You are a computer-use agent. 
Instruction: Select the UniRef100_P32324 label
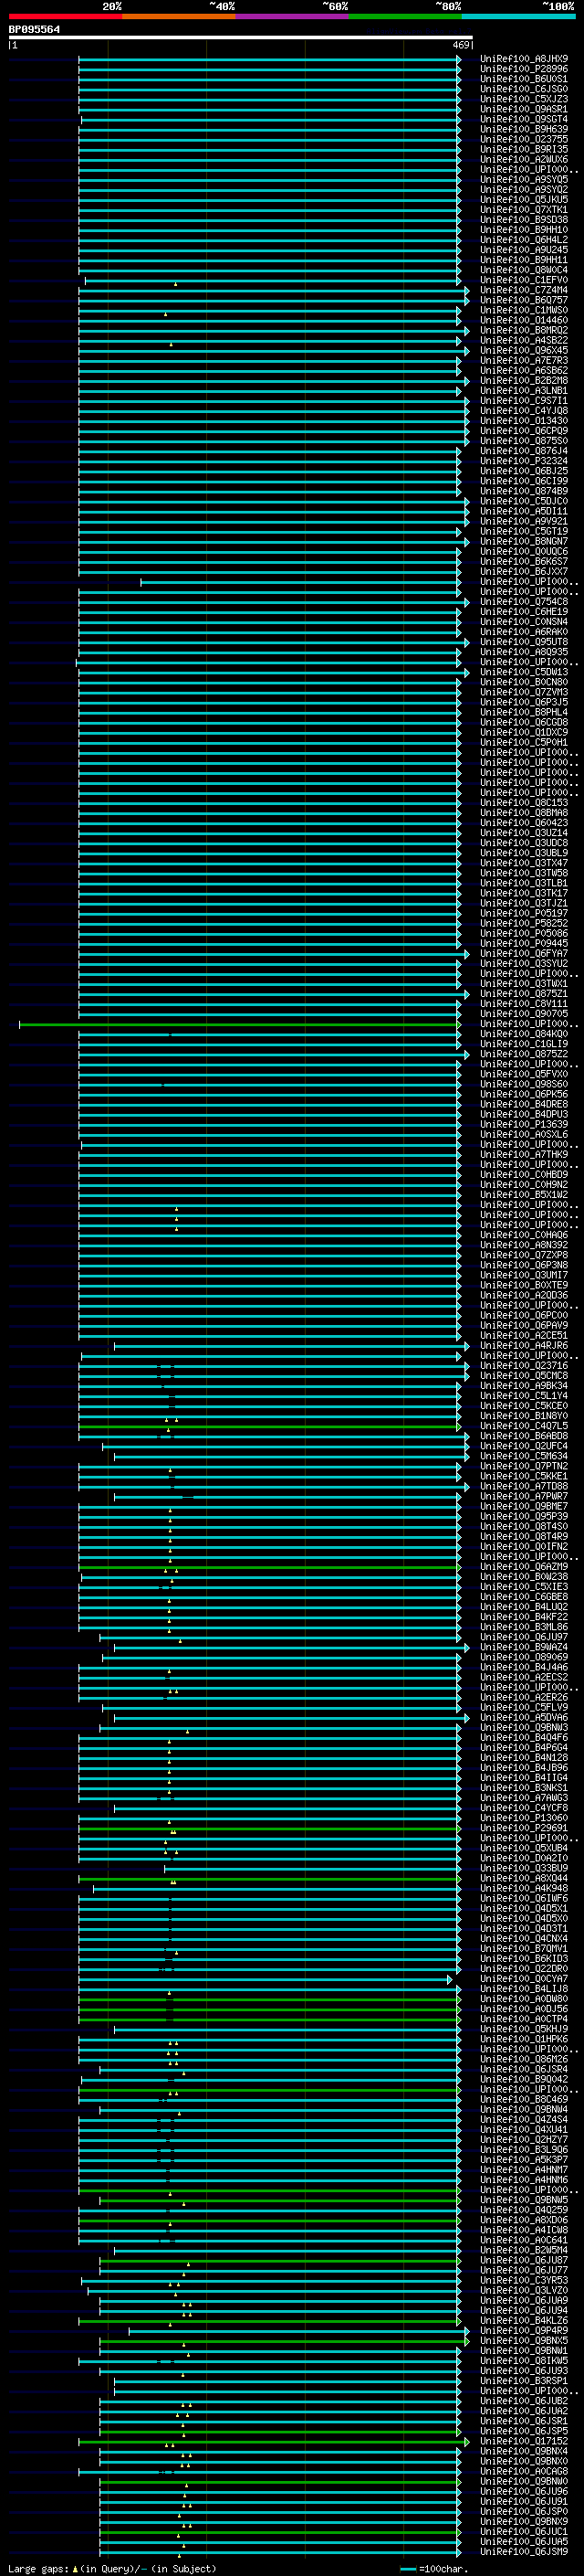pos(524,461)
